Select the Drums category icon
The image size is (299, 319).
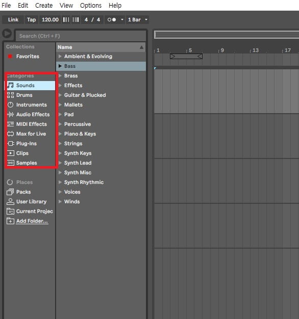tap(10, 95)
